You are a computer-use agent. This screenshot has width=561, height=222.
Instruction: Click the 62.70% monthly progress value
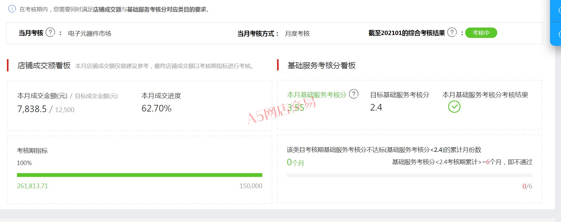click(156, 108)
